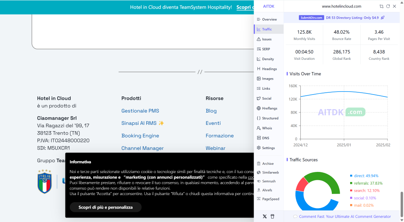Click the Traffic Sources donut chart
Screen dimensions: 404x222
pos(318,191)
